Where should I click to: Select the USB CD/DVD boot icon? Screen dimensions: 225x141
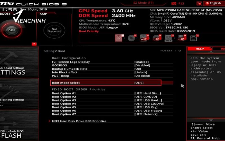pos(157,38)
